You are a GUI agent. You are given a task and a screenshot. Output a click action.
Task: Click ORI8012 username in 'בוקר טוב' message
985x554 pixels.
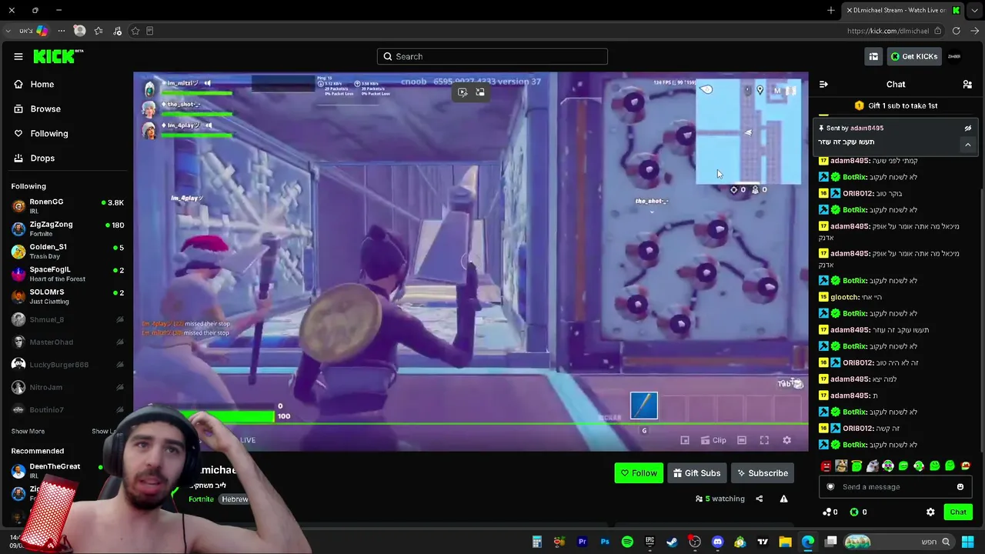(857, 193)
